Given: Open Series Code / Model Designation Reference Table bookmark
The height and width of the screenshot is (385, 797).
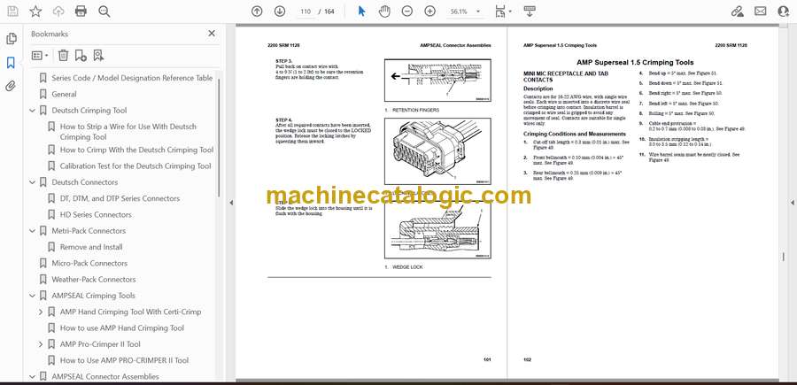Looking at the screenshot, I should (x=132, y=78).
